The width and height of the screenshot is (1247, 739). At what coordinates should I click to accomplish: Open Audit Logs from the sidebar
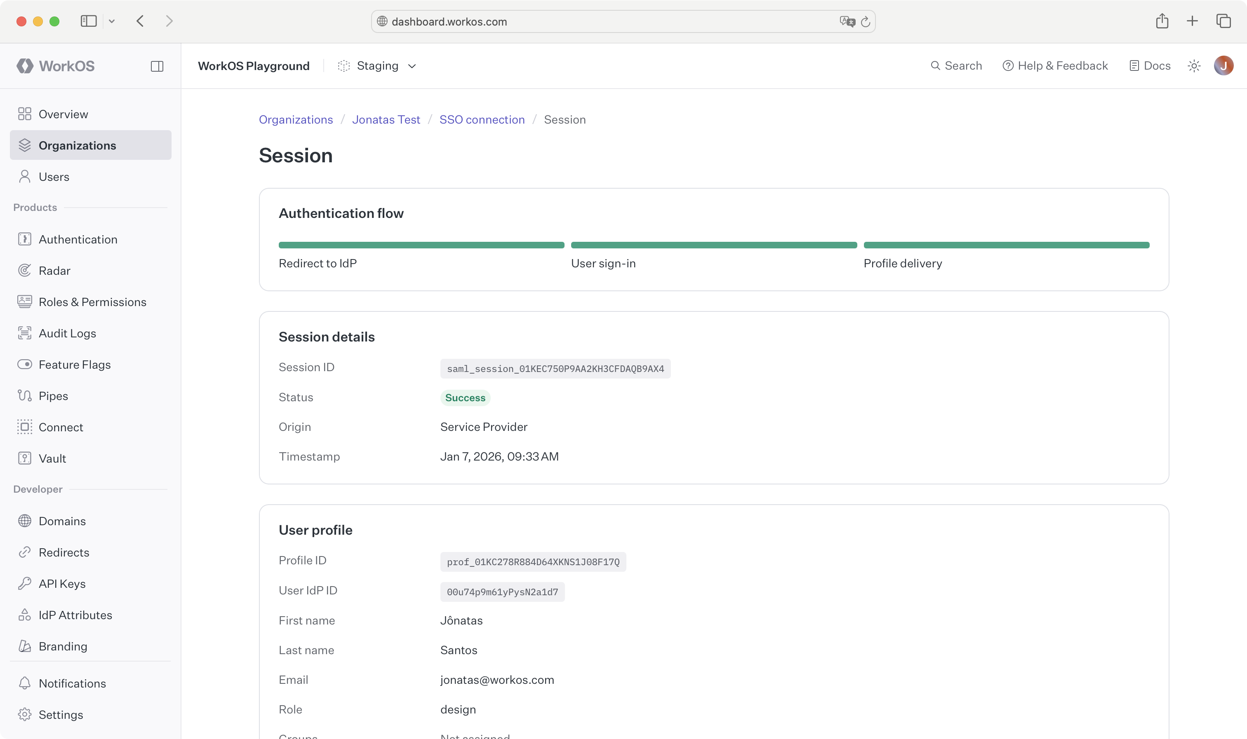[67, 333]
